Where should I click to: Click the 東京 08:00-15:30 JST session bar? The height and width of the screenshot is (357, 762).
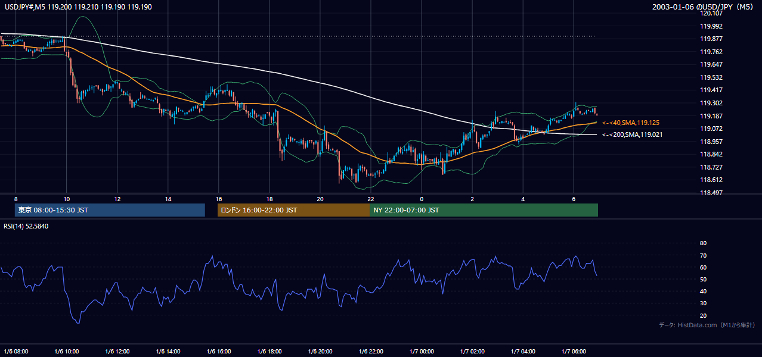110,210
